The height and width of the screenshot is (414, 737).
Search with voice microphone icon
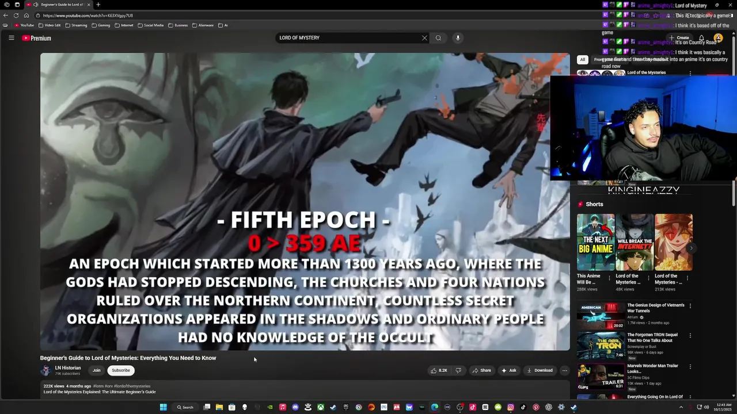coord(458,38)
